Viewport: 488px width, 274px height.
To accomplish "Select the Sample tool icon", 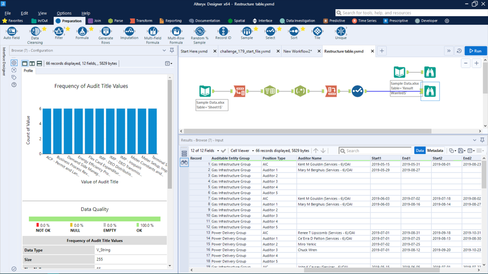I will point(247,31).
